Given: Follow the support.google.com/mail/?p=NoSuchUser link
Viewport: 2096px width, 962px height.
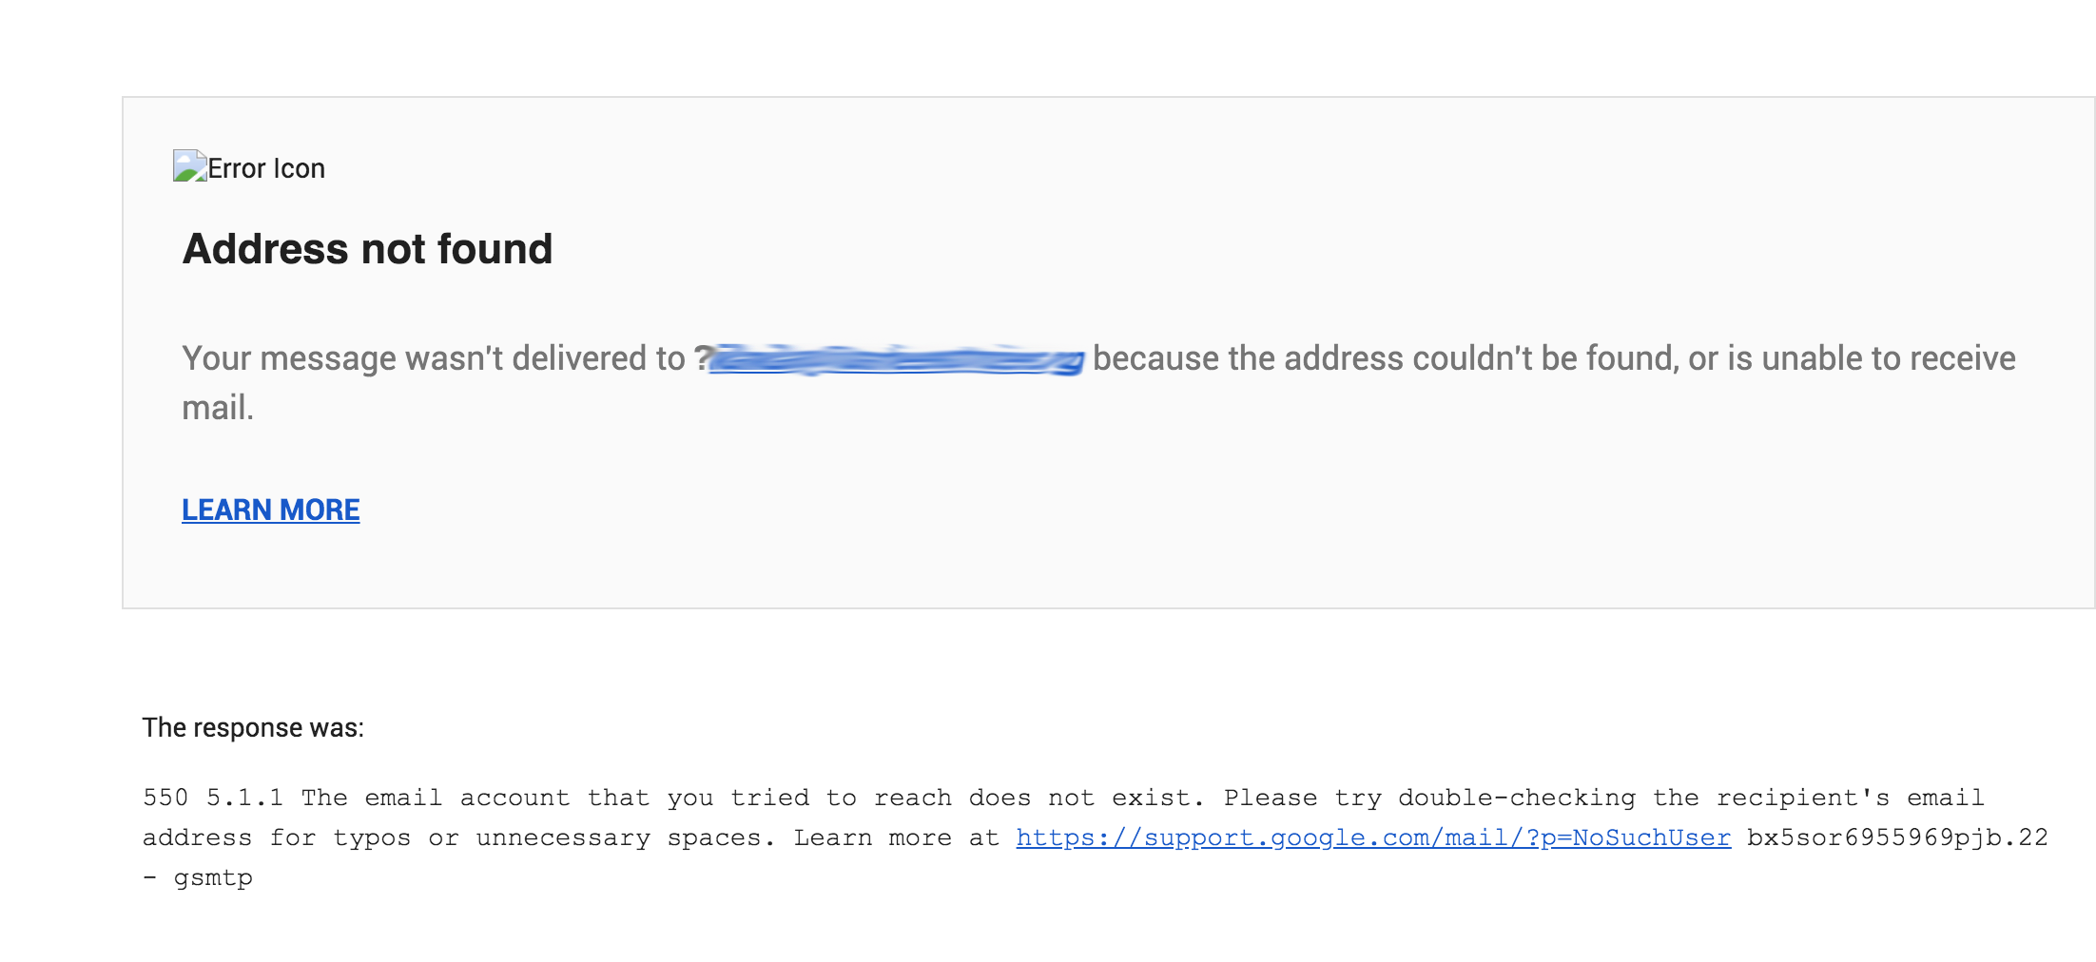Looking at the screenshot, I should [x=1372, y=837].
